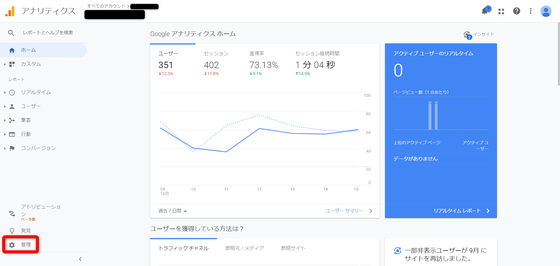Click the データがありません text

coord(415,159)
